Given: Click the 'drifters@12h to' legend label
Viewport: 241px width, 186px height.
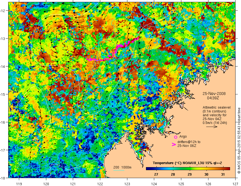Looking at the screenshot, I should tap(189, 142).
